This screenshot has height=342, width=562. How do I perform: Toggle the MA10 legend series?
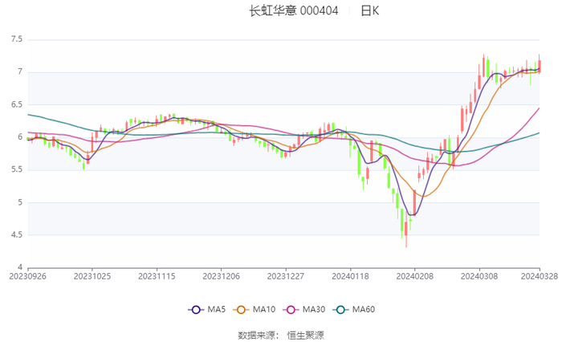point(255,309)
